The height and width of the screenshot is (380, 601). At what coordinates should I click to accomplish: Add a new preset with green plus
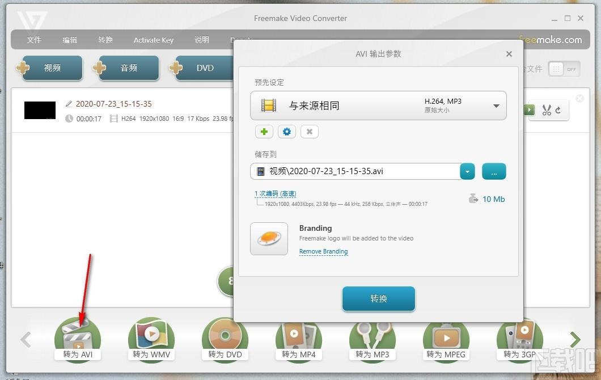pos(264,132)
